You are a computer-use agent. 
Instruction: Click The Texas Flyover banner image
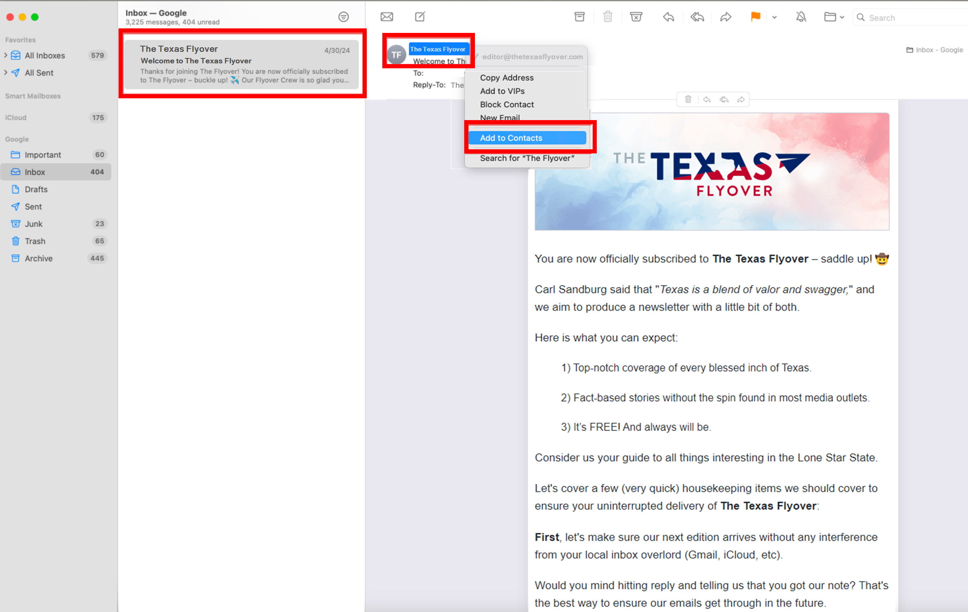[x=712, y=172]
